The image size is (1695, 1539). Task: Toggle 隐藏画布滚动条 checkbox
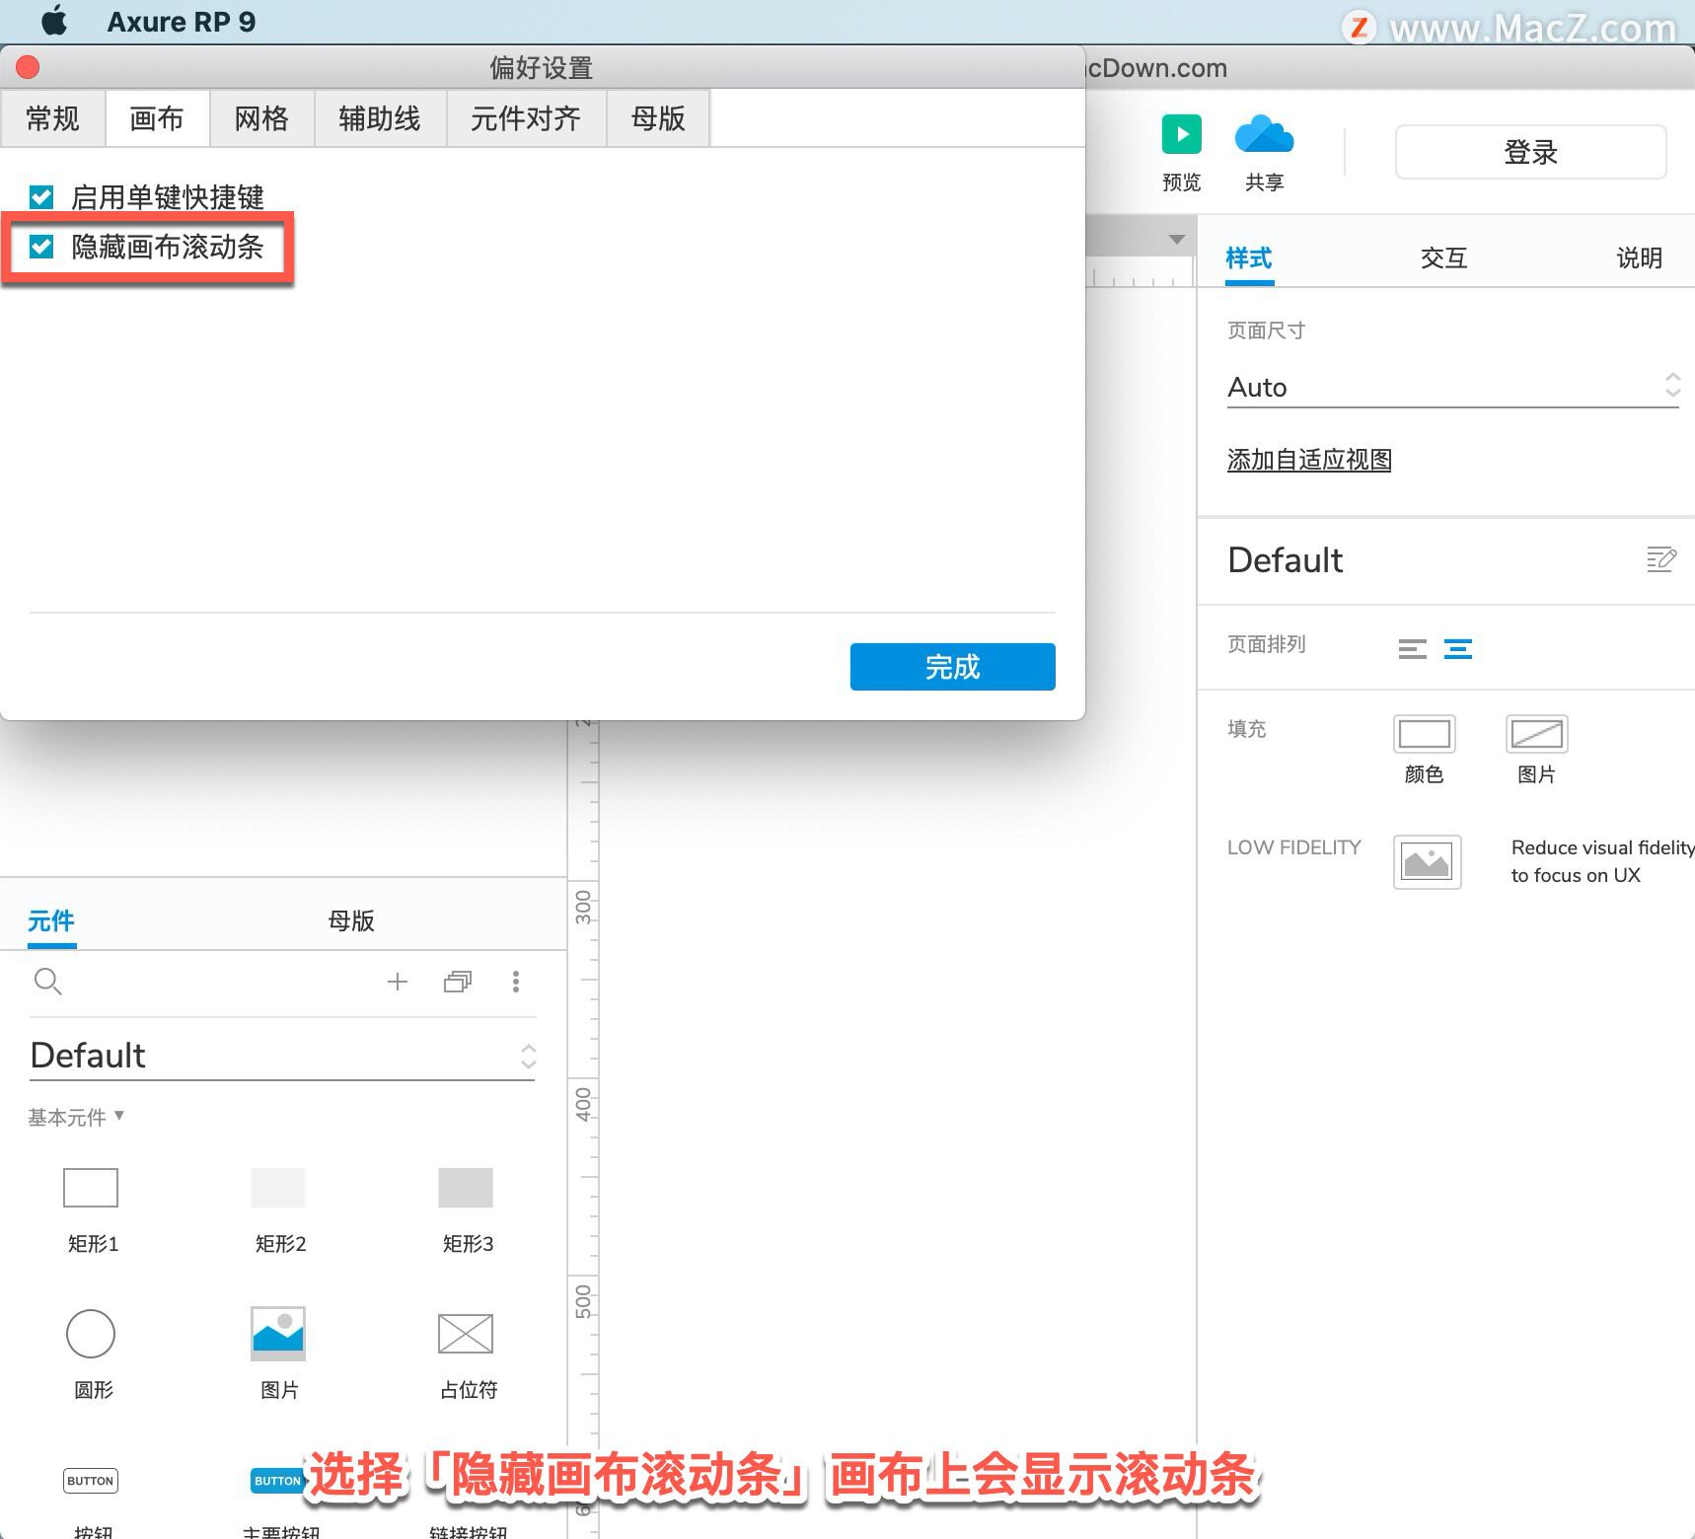pyautogui.click(x=41, y=247)
